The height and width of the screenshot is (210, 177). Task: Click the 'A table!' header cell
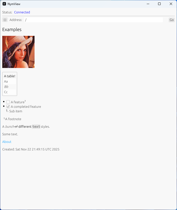tap(10, 76)
